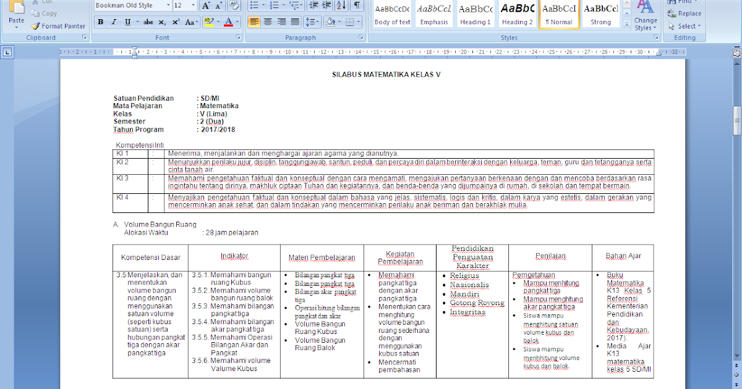Click the KI 3 table cell
The height and width of the screenshot is (389, 742).
click(130, 183)
